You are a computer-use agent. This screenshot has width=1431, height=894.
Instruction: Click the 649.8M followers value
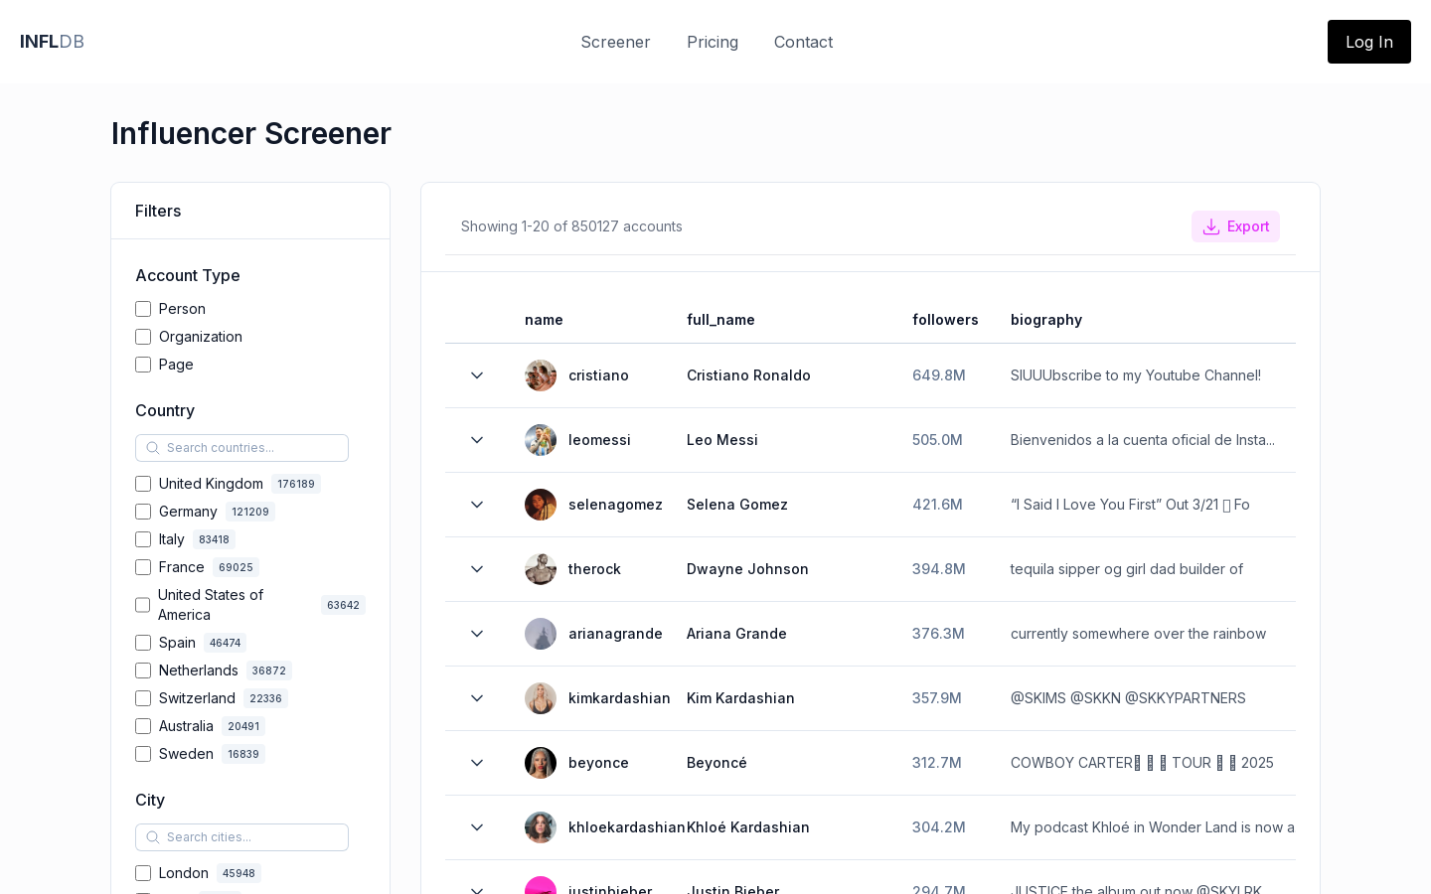click(939, 375)
